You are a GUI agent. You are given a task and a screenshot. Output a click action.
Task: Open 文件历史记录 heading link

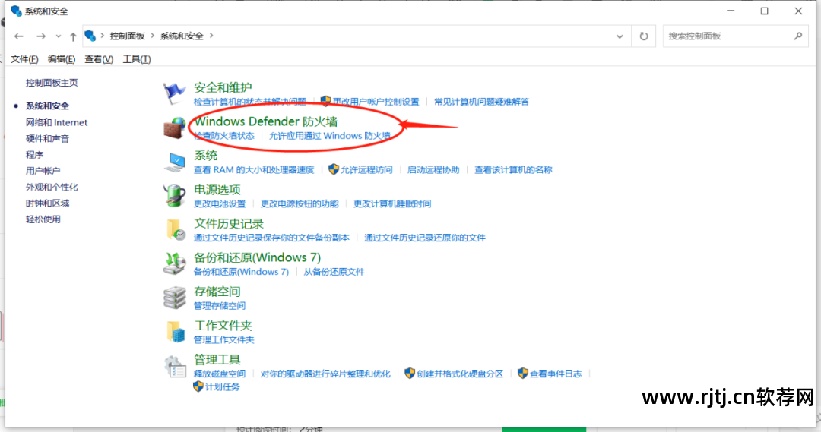coord(229,223)
